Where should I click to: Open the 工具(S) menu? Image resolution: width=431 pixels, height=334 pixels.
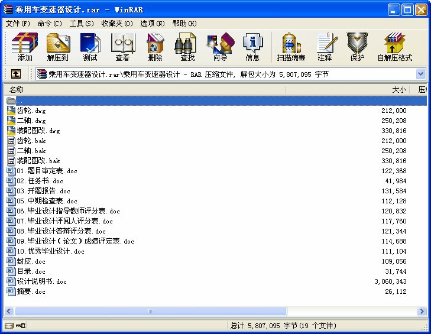pyautogui.click(x=82, y=23)
